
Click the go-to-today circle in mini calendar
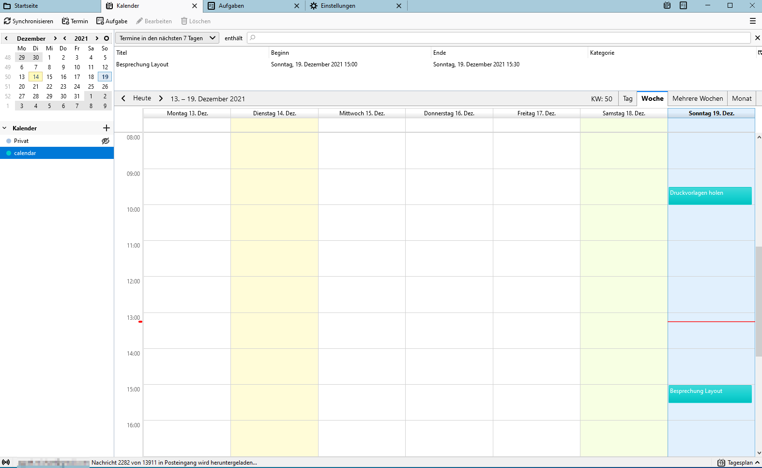[x=107, y=38]
